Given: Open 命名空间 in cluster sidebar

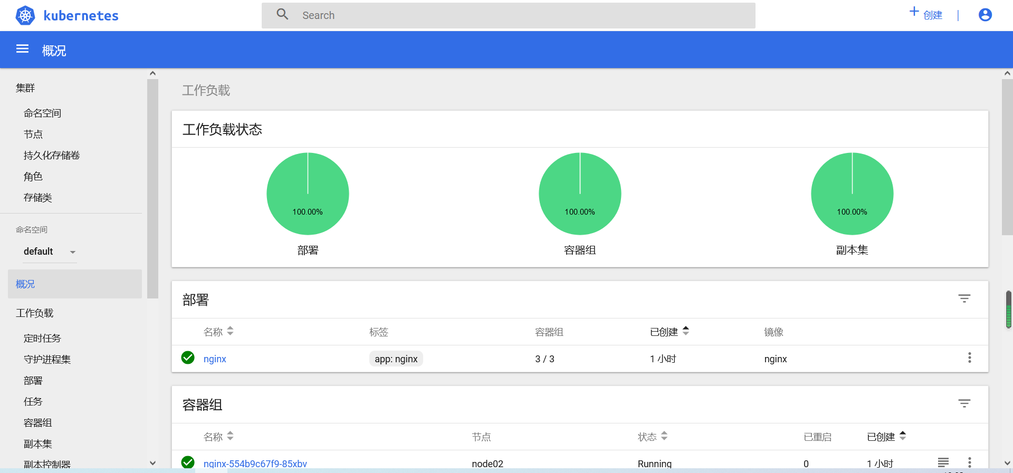Looking at the screenshot, I should click(42, 113).
